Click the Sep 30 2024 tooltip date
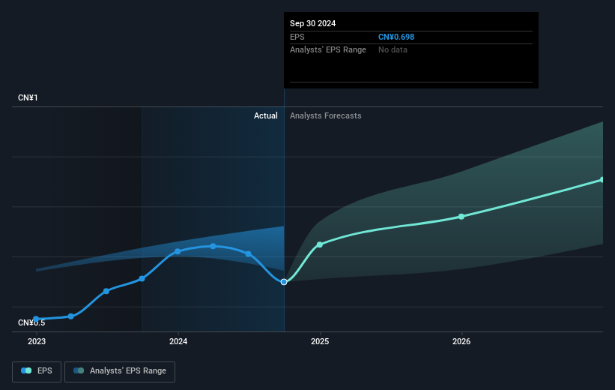 312,23
